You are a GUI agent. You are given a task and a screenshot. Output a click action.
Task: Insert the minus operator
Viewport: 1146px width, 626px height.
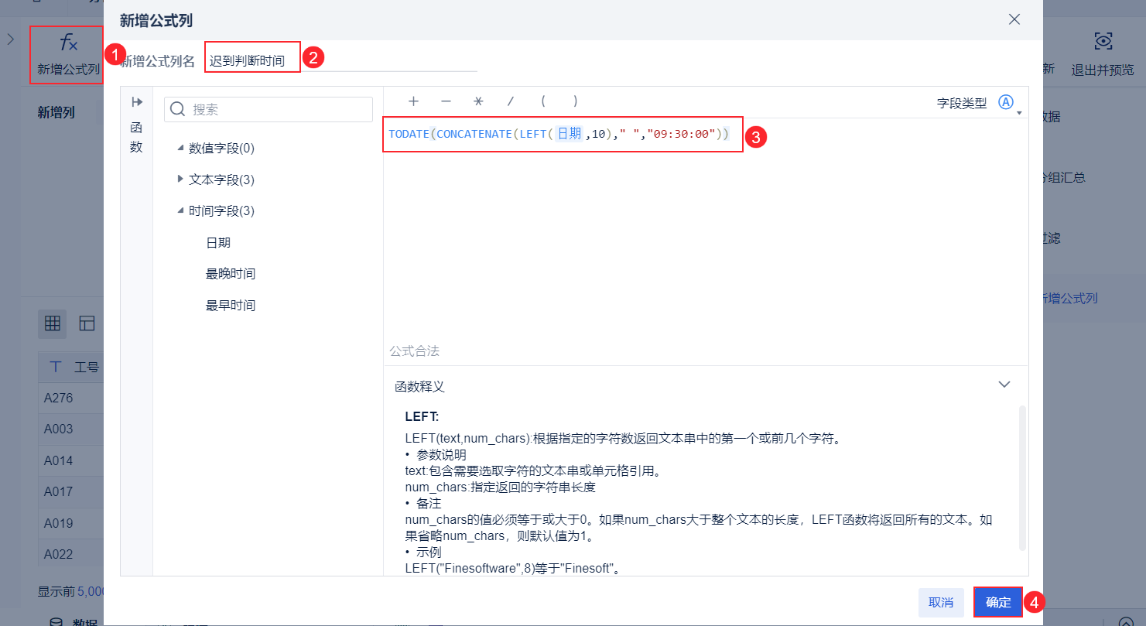pyautogui.click(x=446, y=101)
